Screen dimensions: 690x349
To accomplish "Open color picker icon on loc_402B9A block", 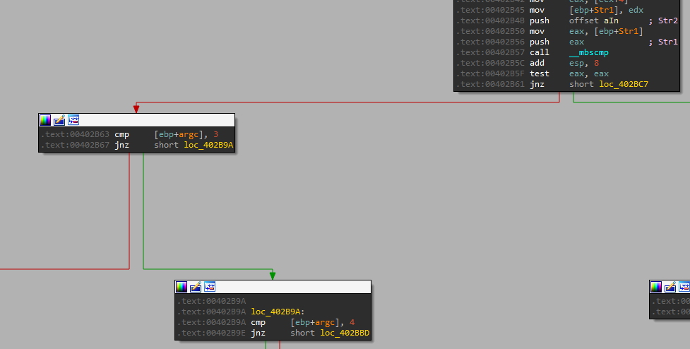I will coord(182,287).
